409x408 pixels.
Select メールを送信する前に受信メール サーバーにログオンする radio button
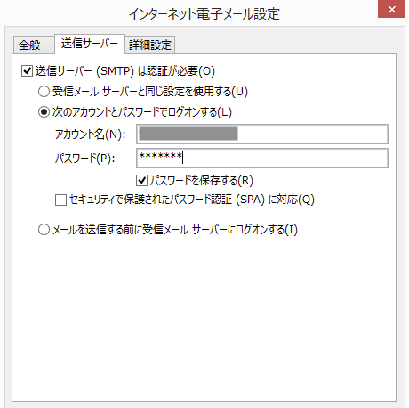[44, 230]
